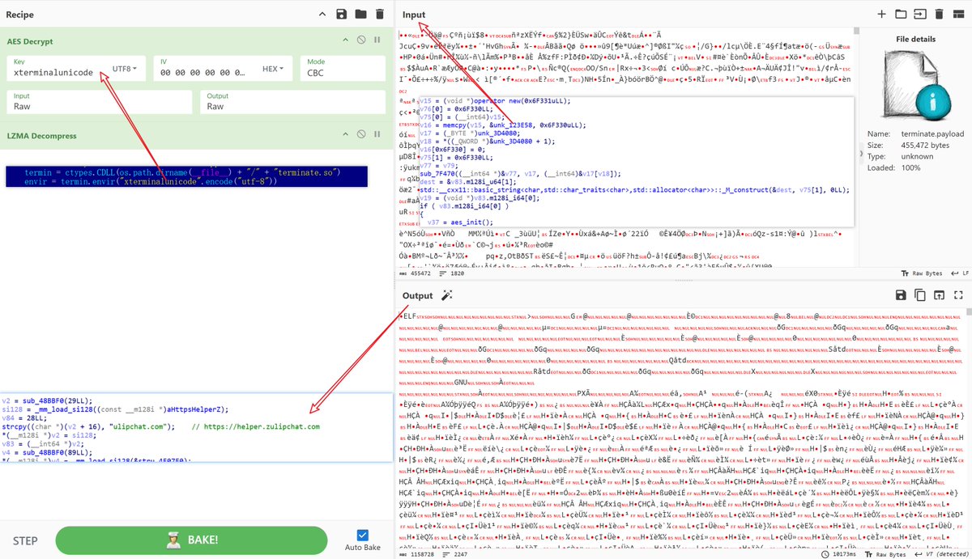Copy the output using the copy icon

click(x=919, y=296)
